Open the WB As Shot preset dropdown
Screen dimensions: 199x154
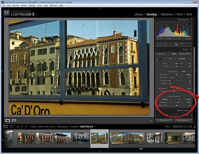point(182,59)
